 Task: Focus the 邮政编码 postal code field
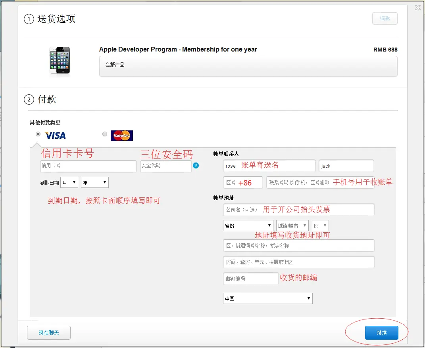(x=251, y=279)
